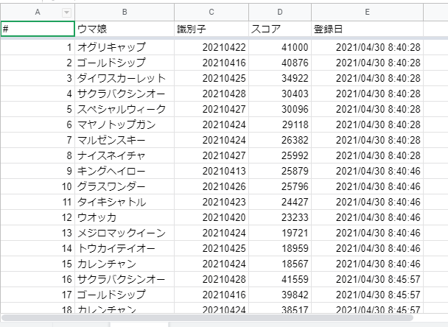Select score cell 18567
Screen dimensions: 448x327
[280, 264]
